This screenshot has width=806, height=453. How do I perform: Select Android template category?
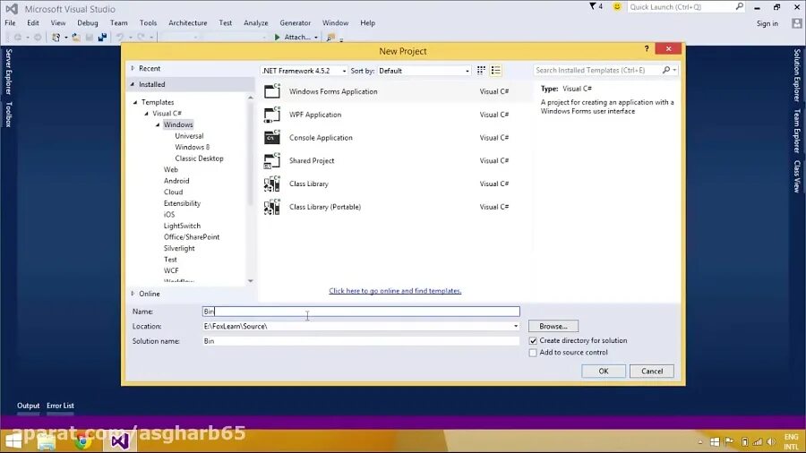[176, 181]
